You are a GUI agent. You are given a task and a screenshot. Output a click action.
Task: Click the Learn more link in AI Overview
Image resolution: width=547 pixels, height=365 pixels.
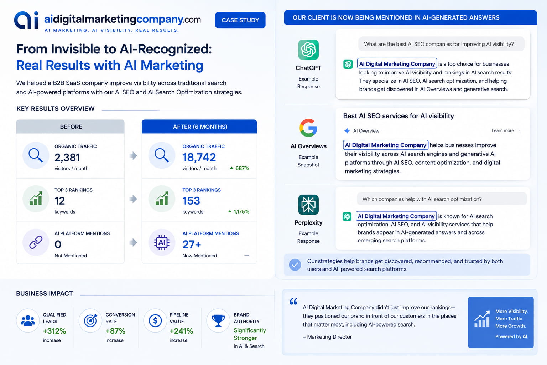pyautogui.click(x=502, y=130)
